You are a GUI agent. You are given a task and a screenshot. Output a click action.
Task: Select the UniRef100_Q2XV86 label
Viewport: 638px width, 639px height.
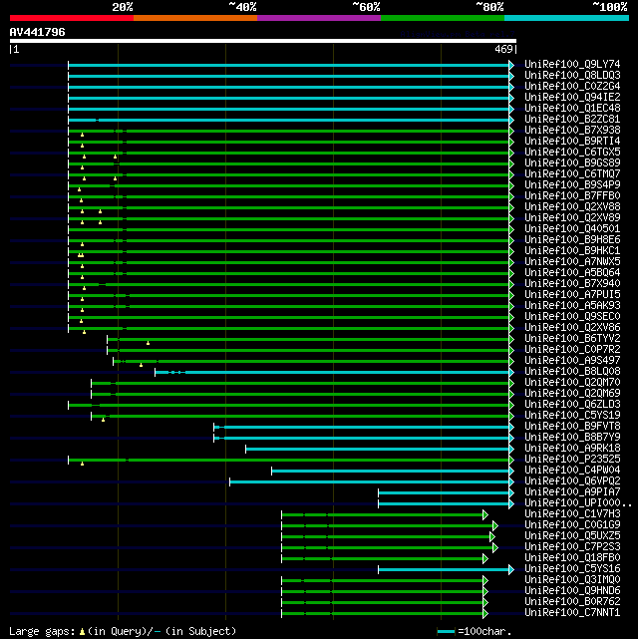pos(572,328)
